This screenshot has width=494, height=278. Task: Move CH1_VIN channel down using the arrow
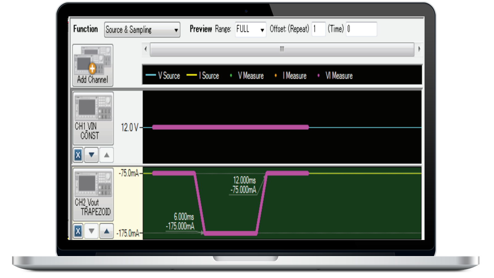pyautogui.click(x=91, y=155)
